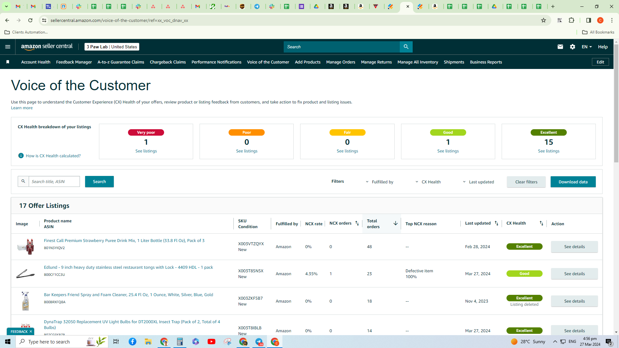Expand the Last updated filter dropdown

click(x=478, y=182)
